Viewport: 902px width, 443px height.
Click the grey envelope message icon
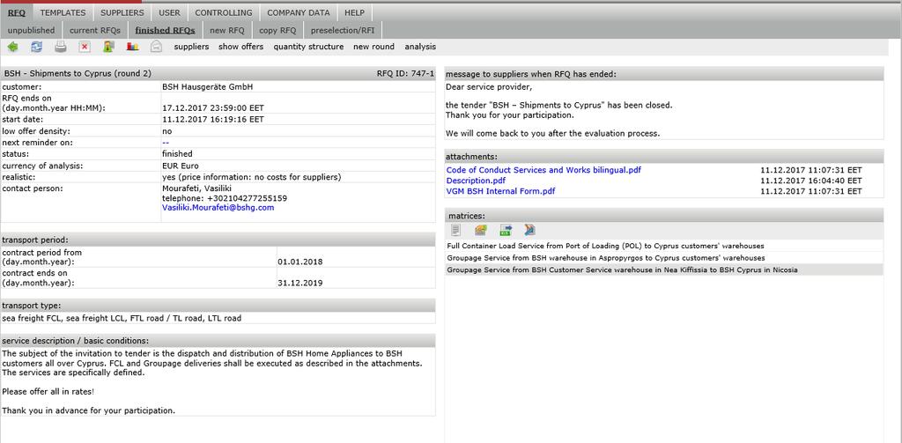pos(156,48)
